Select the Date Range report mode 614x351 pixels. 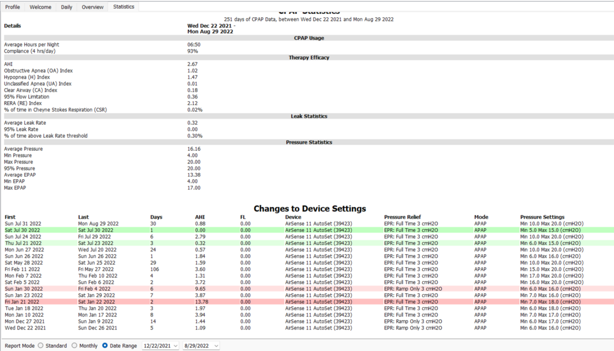(105, 346)
